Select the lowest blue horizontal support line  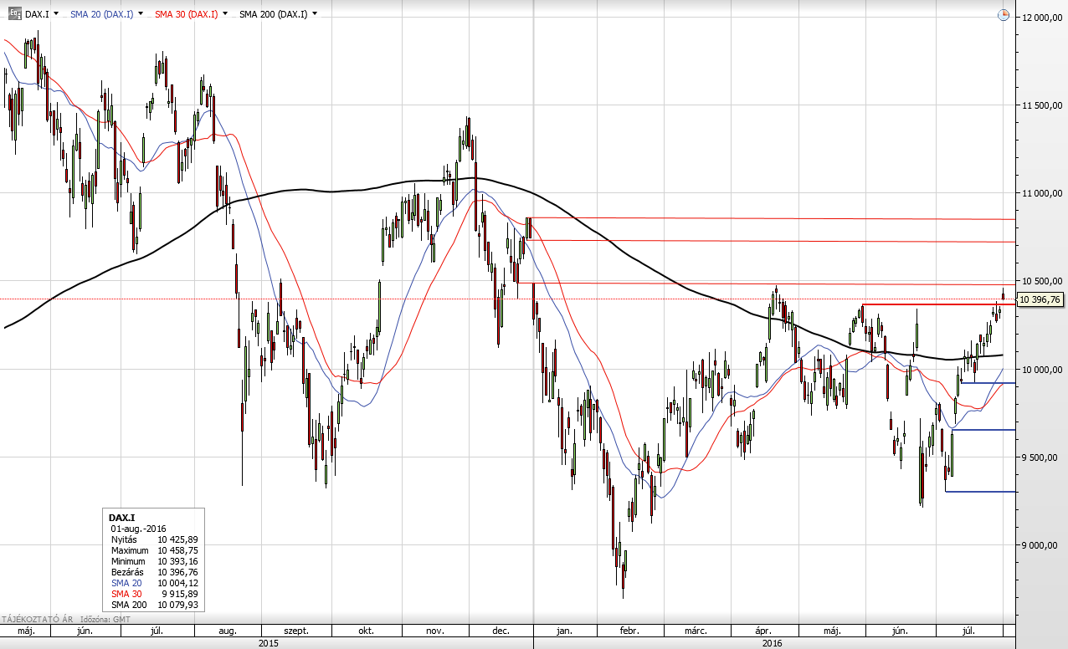point(981,492)
